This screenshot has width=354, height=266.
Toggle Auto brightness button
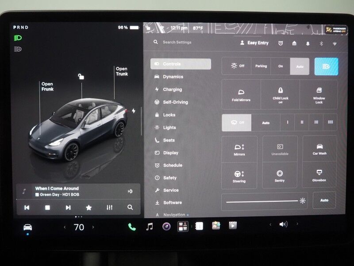tap(324, 200)
